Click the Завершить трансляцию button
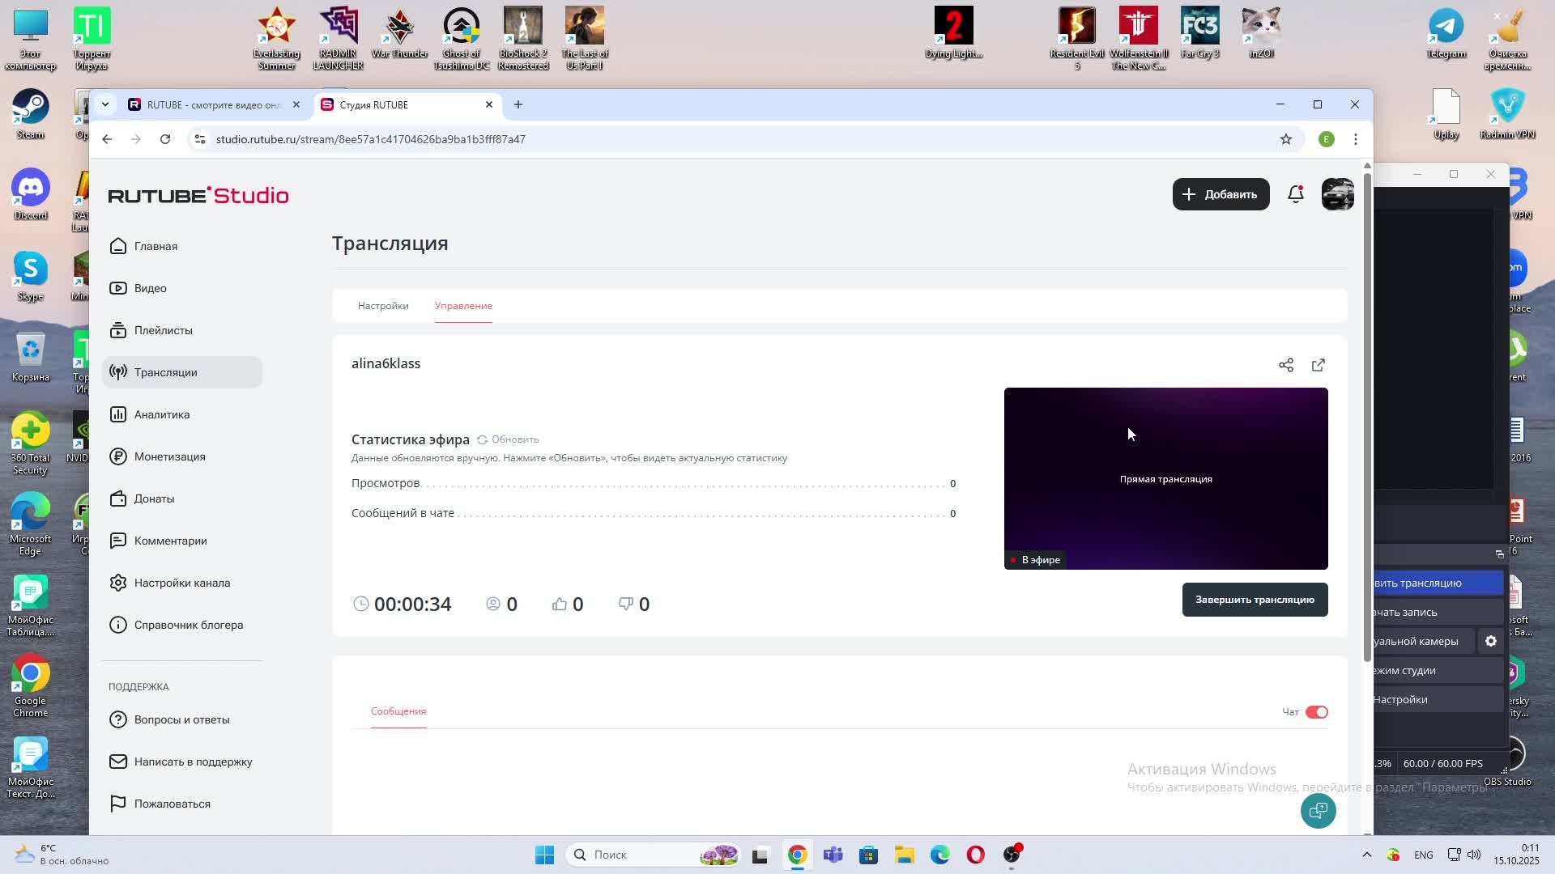Viewport: 1555px width, 874px height. [1255, 600]
